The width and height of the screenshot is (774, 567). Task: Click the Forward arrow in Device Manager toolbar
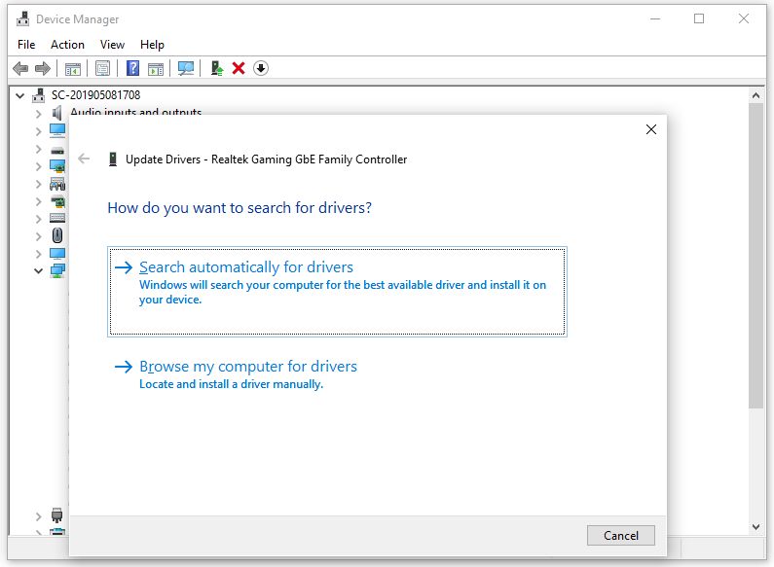43,68
